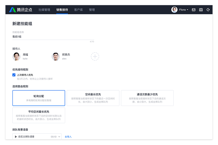
Task: Click the alex username text
Action: (64, 59)
